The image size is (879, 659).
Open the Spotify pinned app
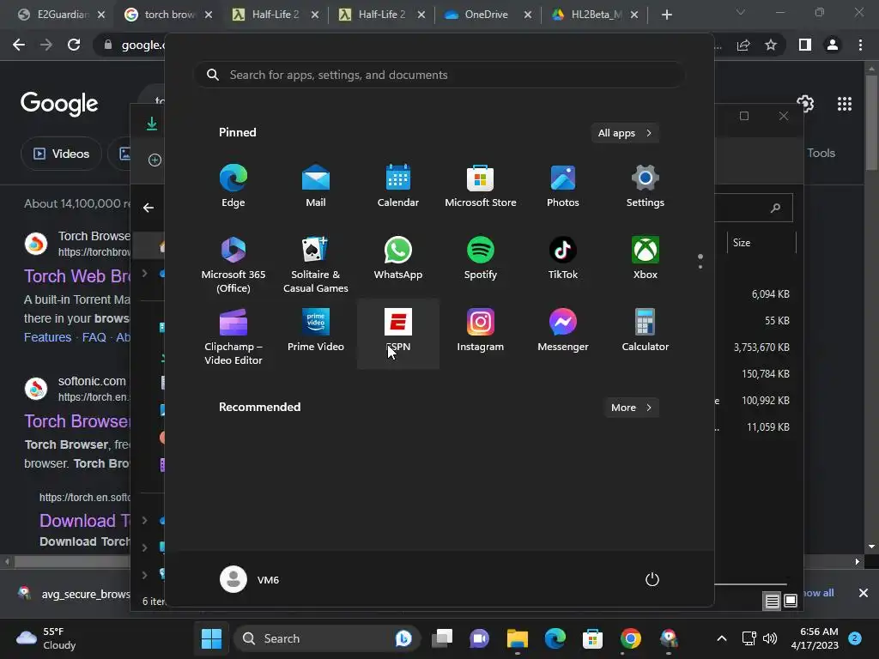click(x=481, y=258)
